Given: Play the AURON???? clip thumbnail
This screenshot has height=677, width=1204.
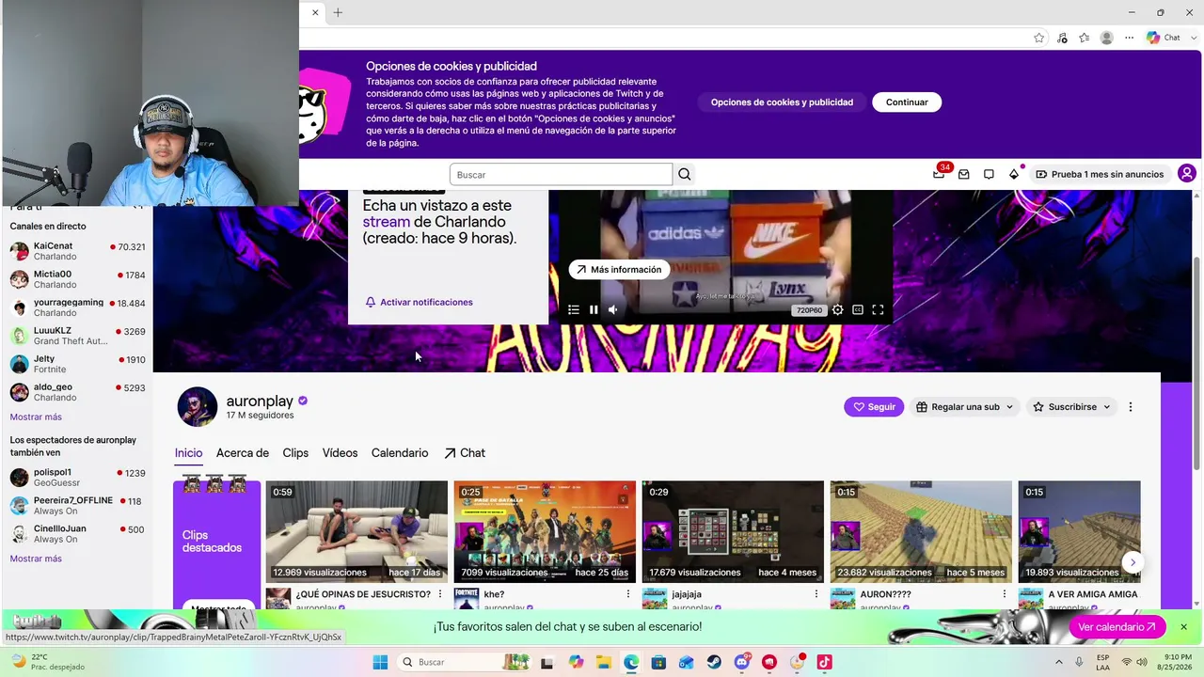Looking at the screenshot, I should (x=921, y=532).
